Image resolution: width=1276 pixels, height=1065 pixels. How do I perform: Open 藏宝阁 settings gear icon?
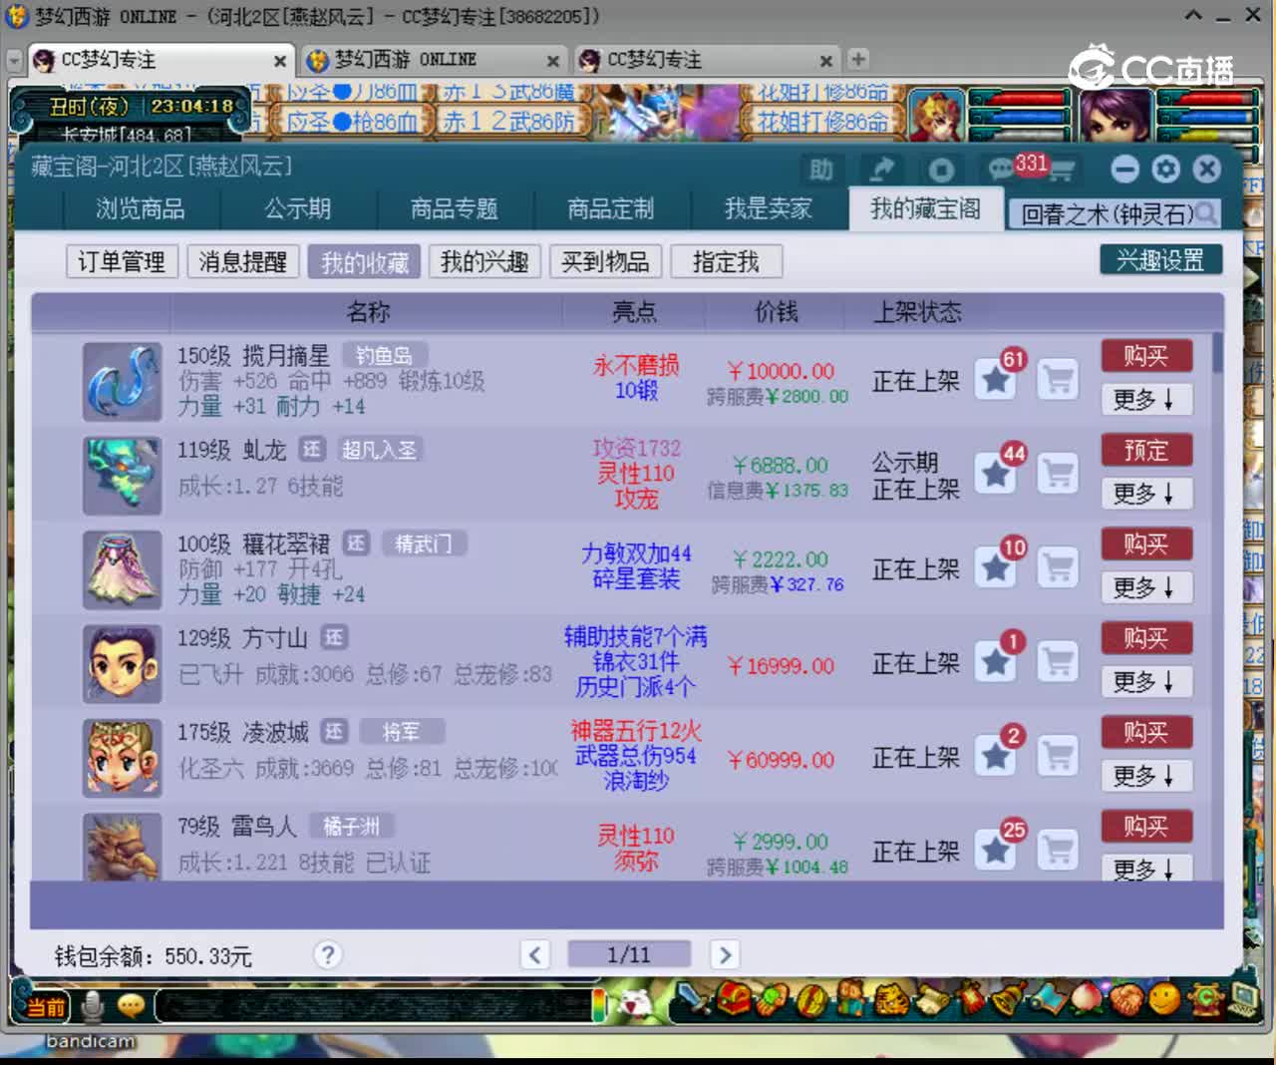1165,170
